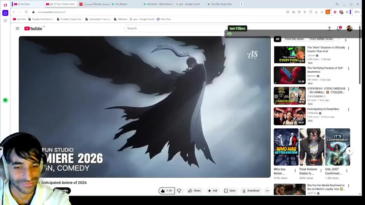365x205 pixels.
Task: Open Opera sidebar home icon
Action: point(5,13)
